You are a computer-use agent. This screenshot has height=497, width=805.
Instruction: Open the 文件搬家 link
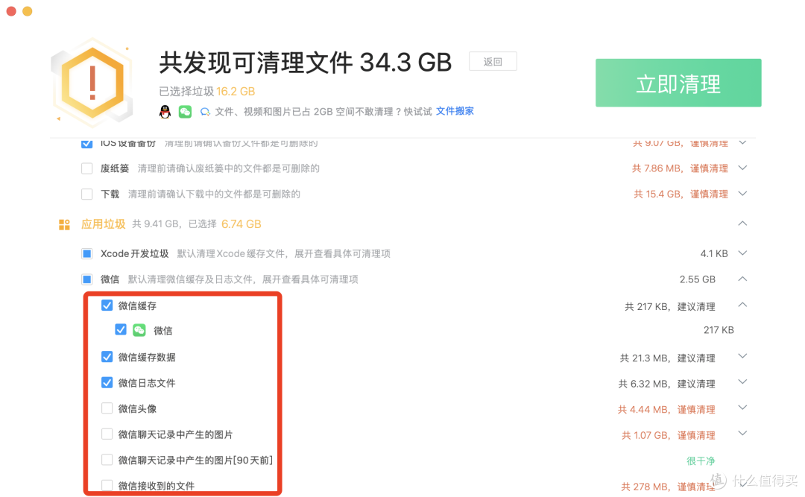(x=455, y=111)
